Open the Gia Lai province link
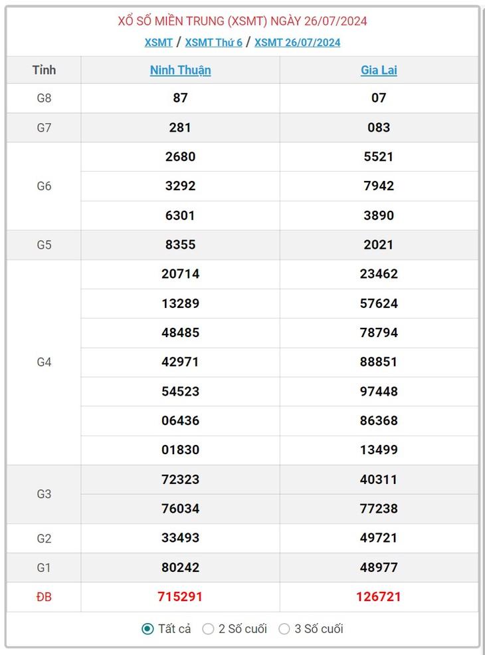The image size is (485, 655). (379, 70)
